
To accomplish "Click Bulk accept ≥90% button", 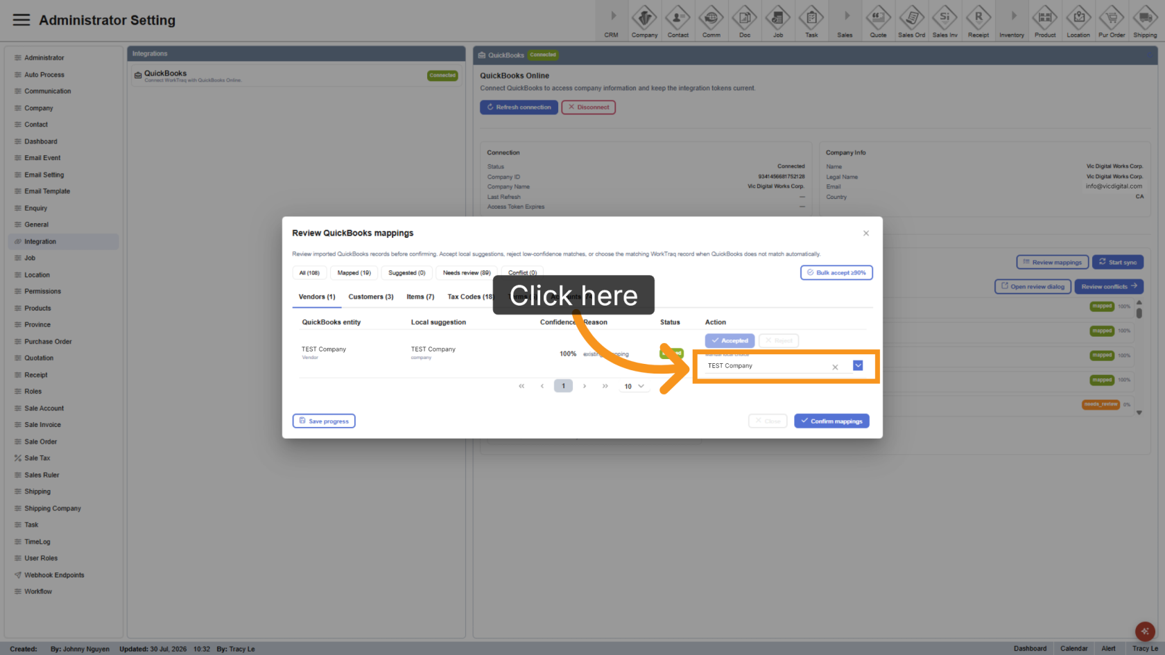I will (x=836, y=272).
